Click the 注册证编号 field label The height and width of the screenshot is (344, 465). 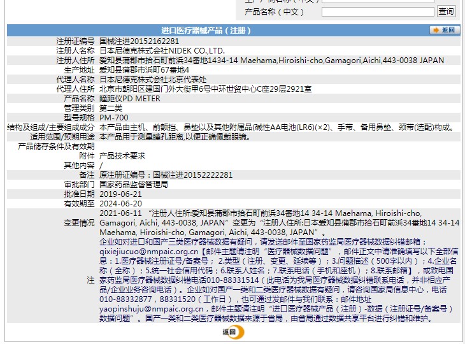tap(75, 41)
